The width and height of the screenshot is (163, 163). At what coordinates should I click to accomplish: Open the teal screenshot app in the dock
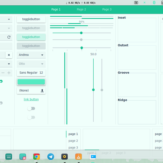point(23,156)
